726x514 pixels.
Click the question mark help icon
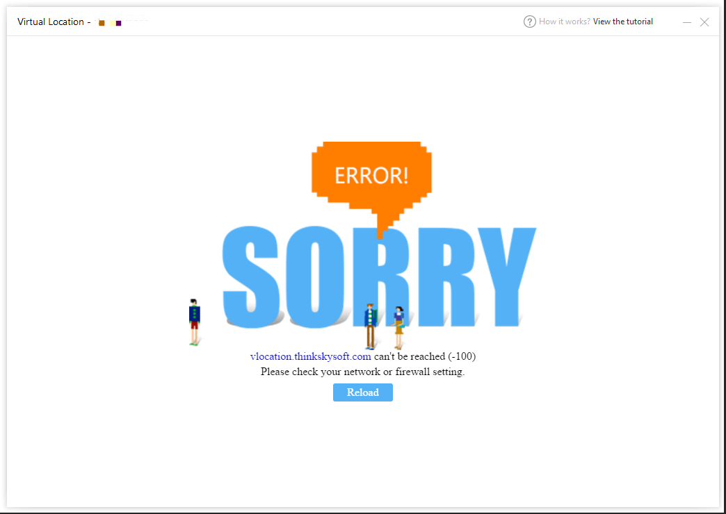click(530, 22)
